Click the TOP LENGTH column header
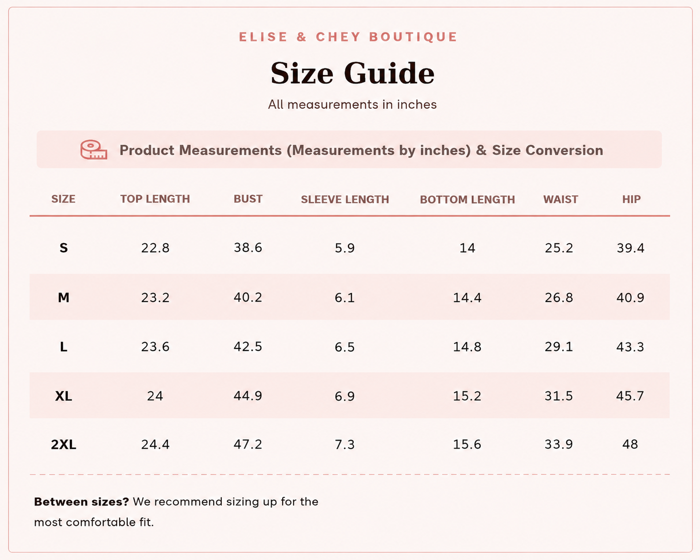This screenshot has width=700, height=560. 155,199
